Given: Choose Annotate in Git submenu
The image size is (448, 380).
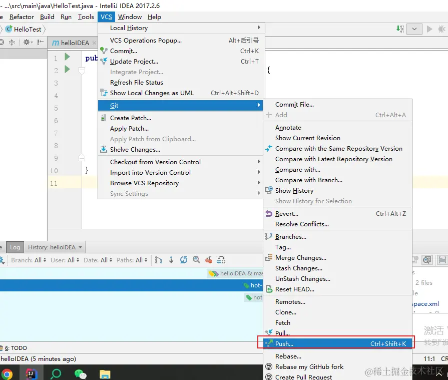Looking at the screenshot, I should pos(337,128).
